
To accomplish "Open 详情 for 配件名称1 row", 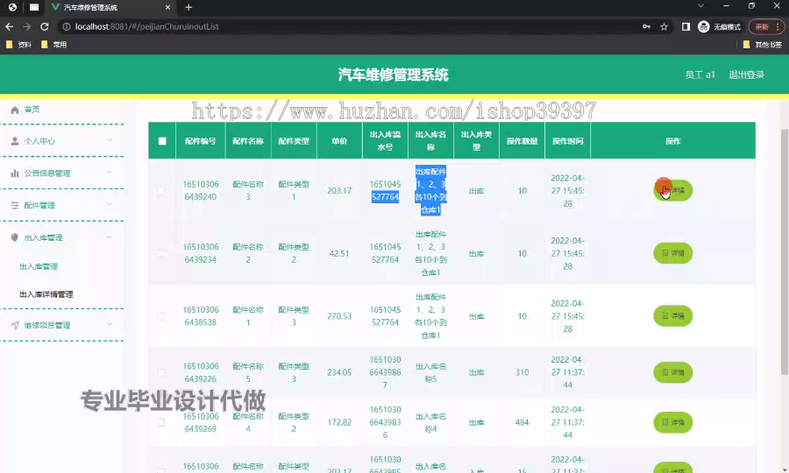I will pyautogui.click(x=672, y=316).
